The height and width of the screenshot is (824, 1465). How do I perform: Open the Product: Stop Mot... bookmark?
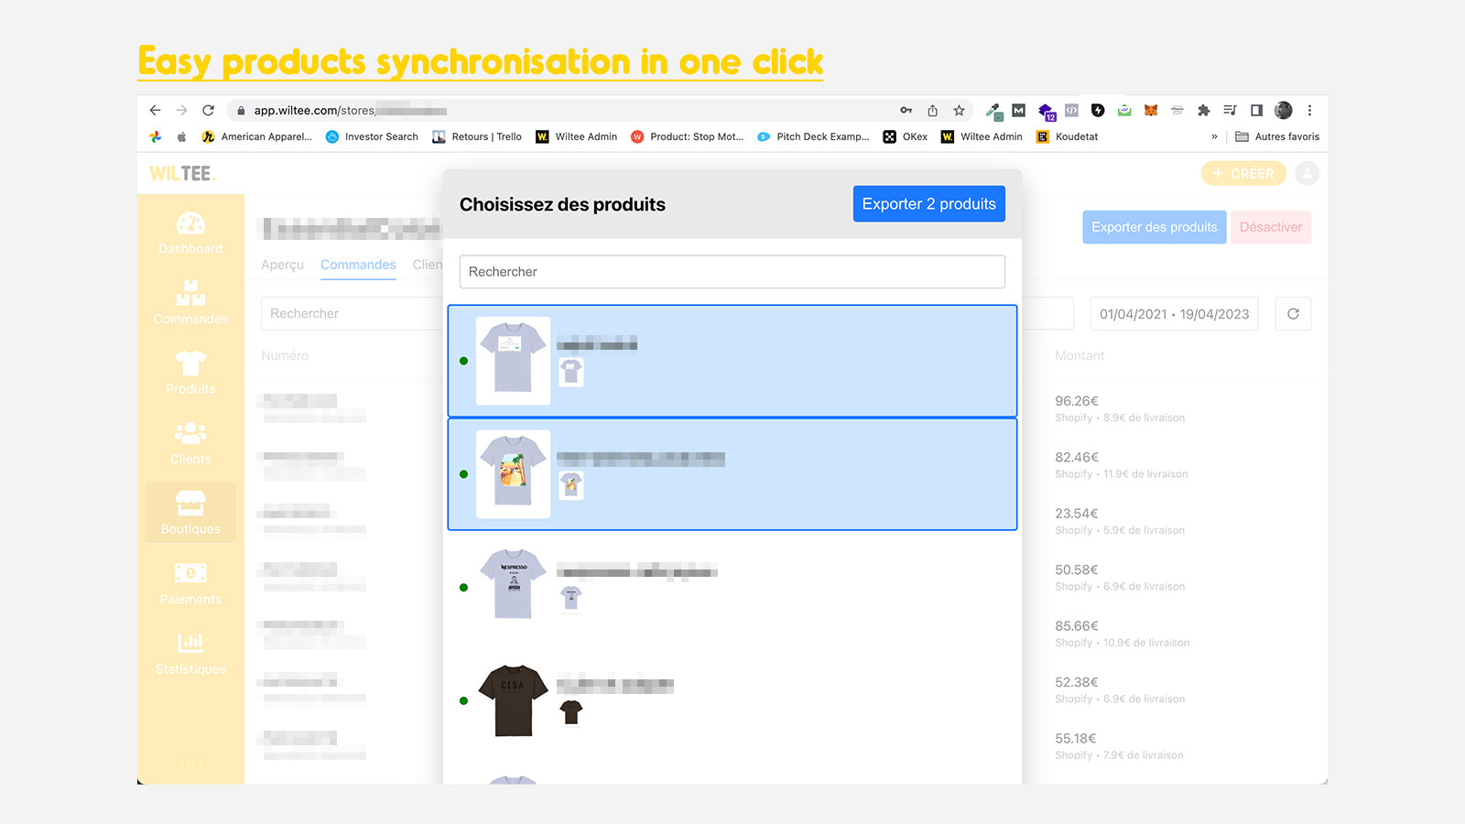[x=687, y=136]
